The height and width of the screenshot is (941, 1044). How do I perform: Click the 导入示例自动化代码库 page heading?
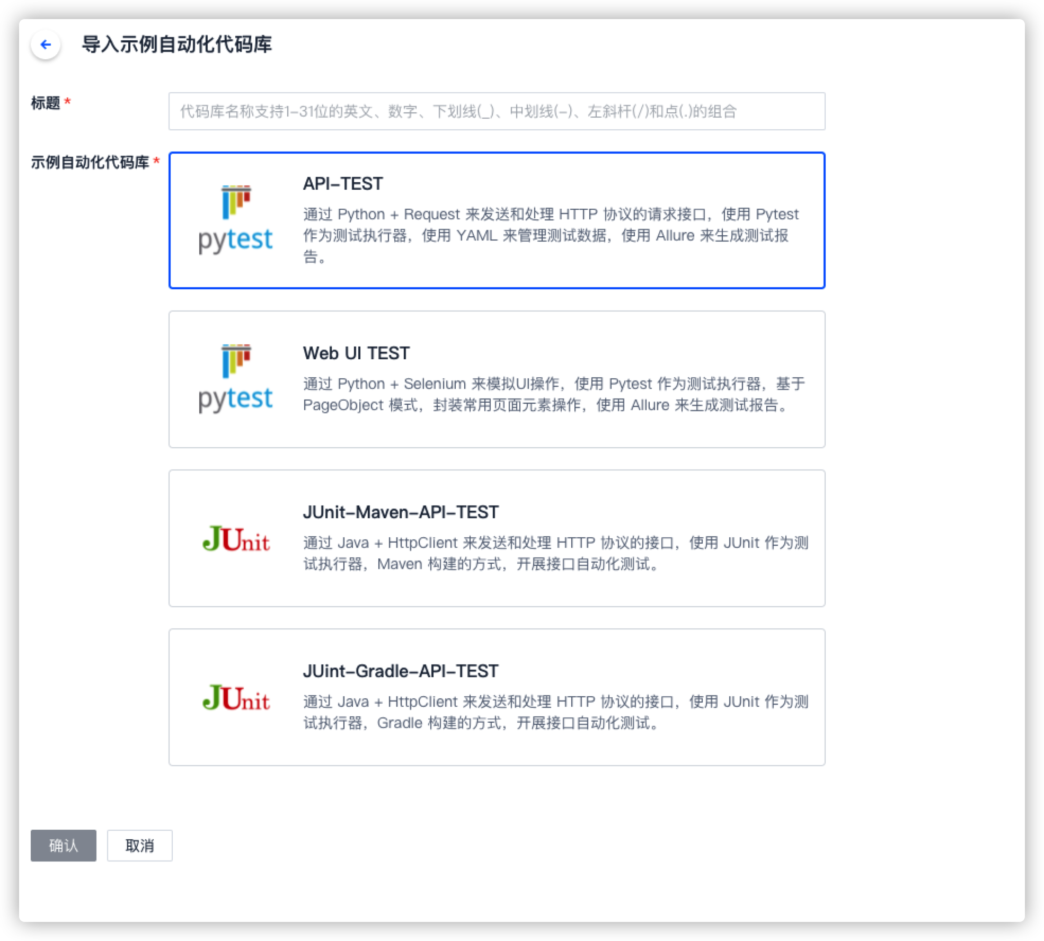(x=177, y=45)
